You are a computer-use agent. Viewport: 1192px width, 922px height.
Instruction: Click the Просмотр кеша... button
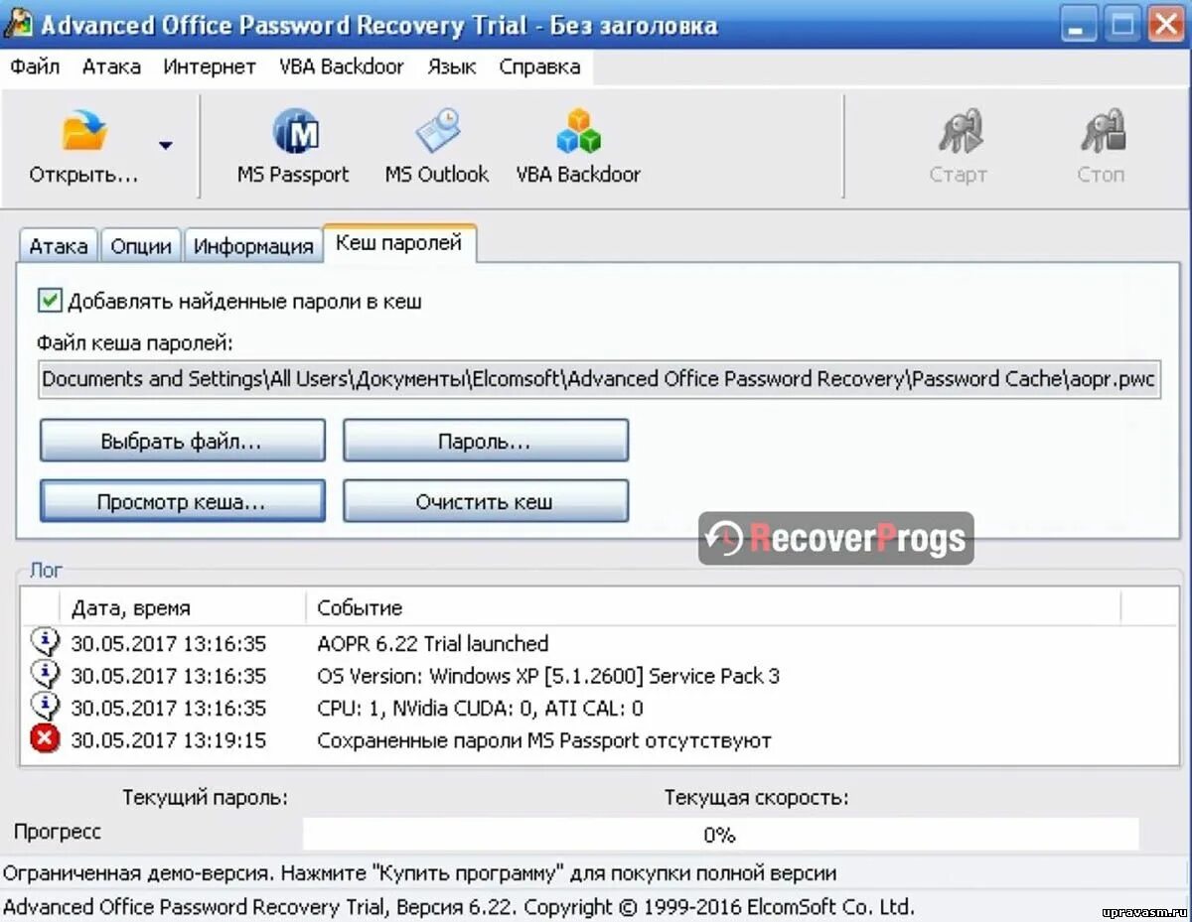[x=182, y=501]
